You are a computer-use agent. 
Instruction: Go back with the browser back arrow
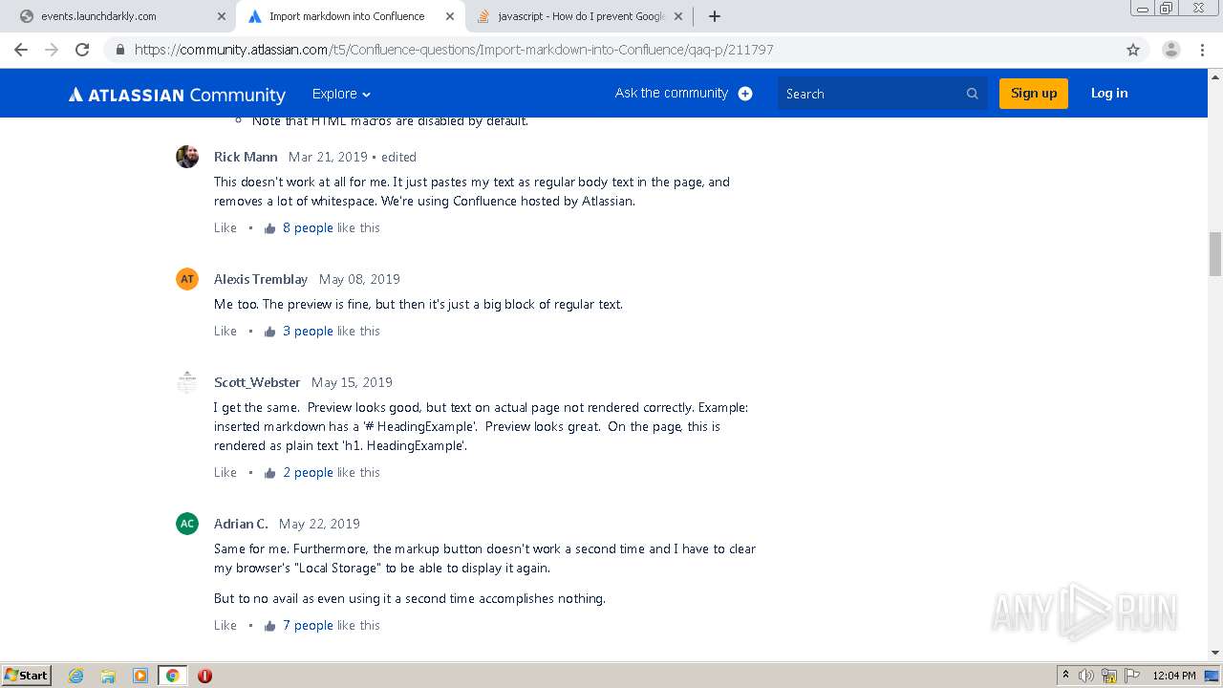[21, 50]
